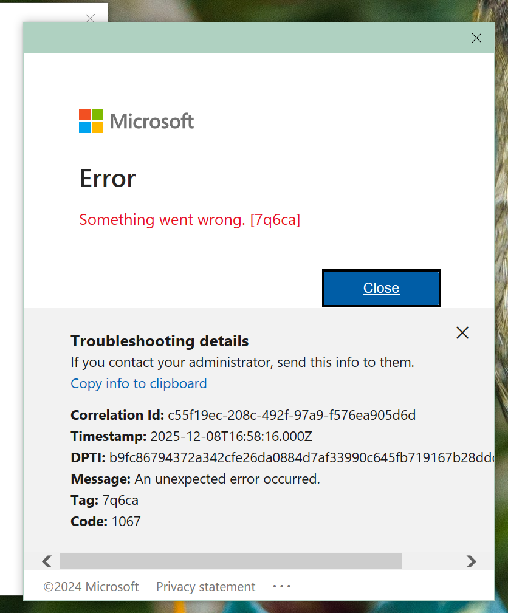The image size is (508, 613).
Task: Click the Timestamp value
Action: click(232, 436)
